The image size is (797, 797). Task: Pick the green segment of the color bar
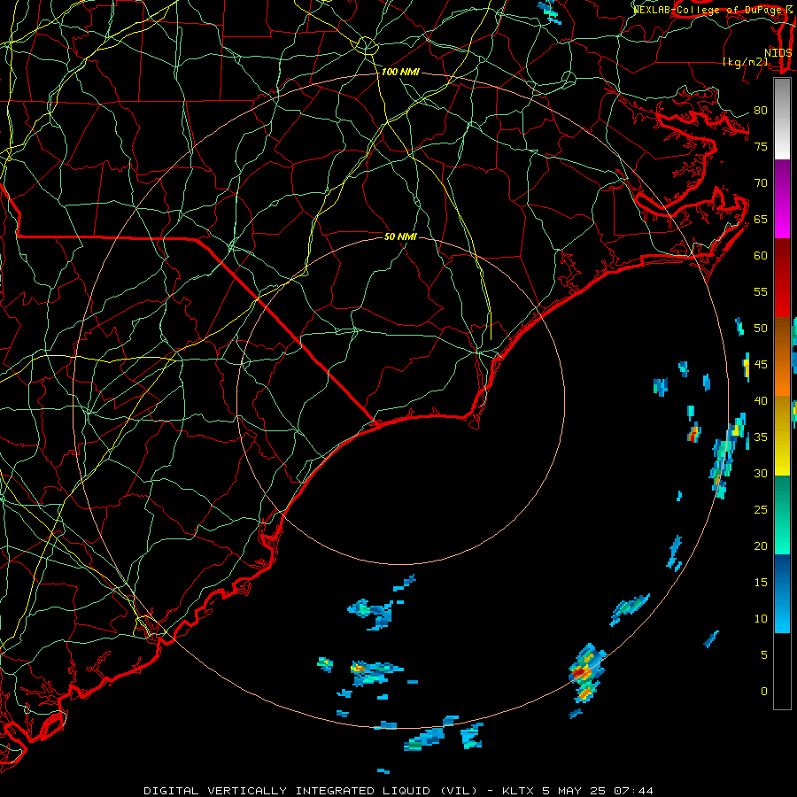pos(782,515)
